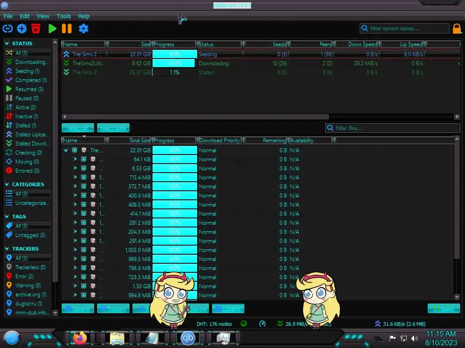
Task: Open the Tools menu
Action: (64, 16)
